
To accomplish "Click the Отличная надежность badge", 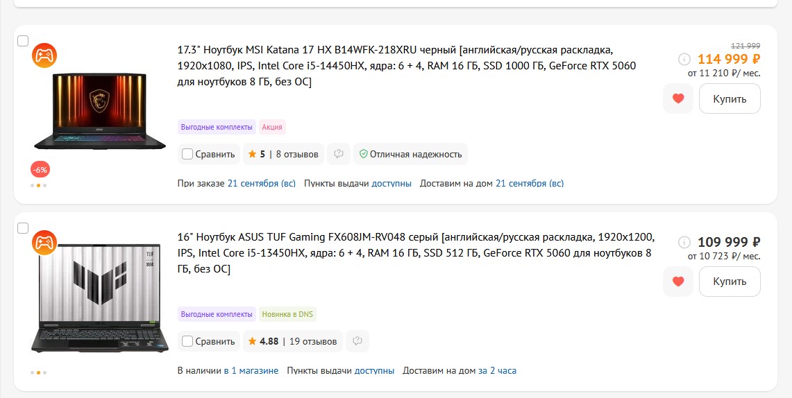I will coord(410,154).
